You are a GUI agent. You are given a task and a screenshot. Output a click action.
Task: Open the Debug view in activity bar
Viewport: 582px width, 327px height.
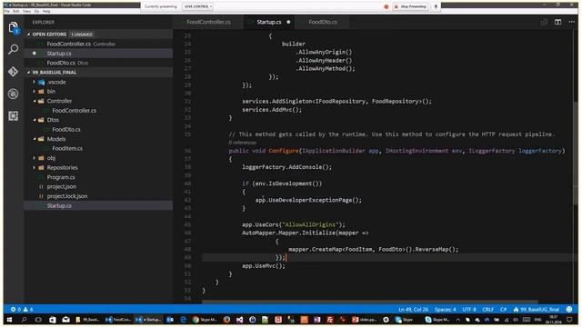click(14, 94)
